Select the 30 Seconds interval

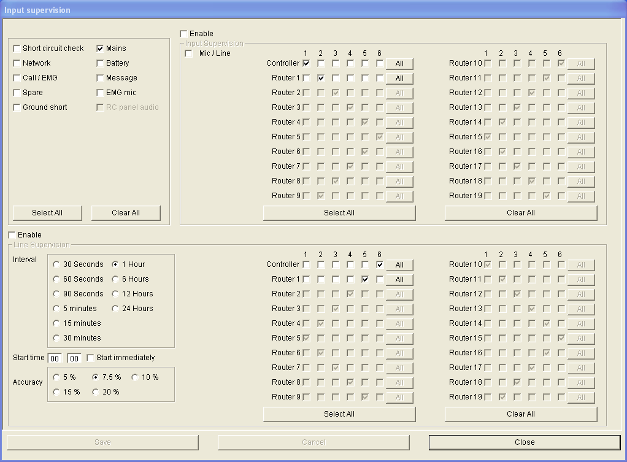pyautogui.click(x=56, y=264)
